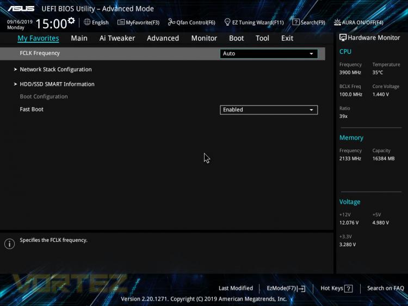
Task: Expand the Network Stack Configuration arrow
Action: [15, 70]
